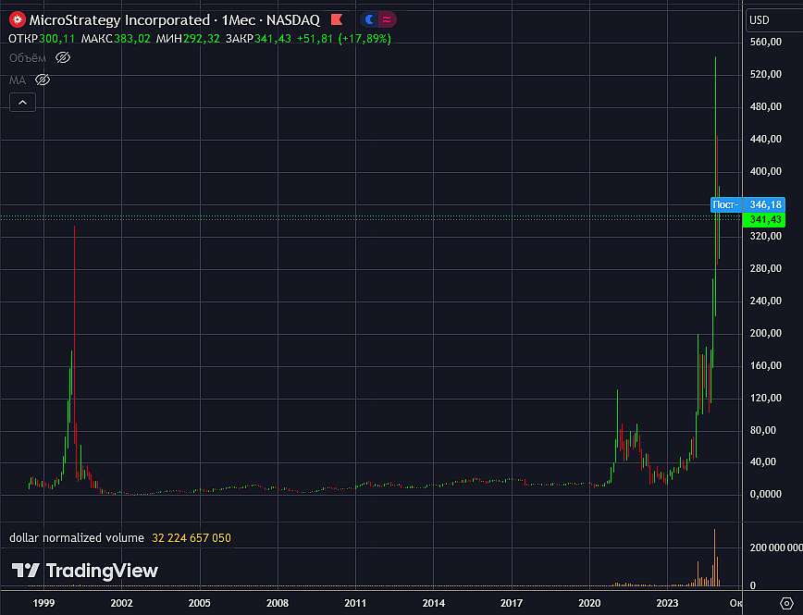Toggle visibility of the MA indicator
Screen dimensions: 803x615
tap(43, 80)
